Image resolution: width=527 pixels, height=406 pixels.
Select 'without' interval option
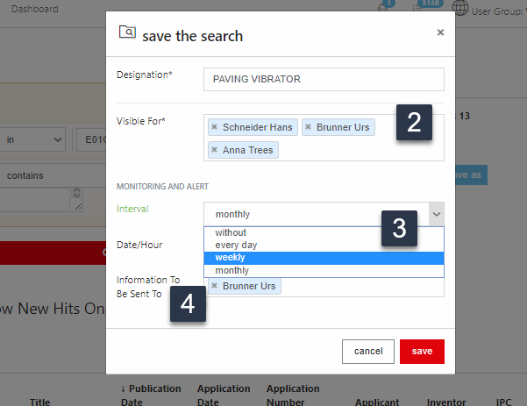tap(231, 233)
